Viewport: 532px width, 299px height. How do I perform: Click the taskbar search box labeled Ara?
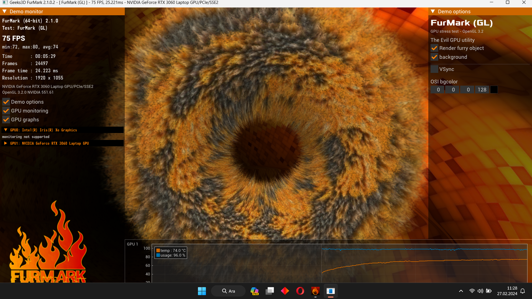coord(228,291)
